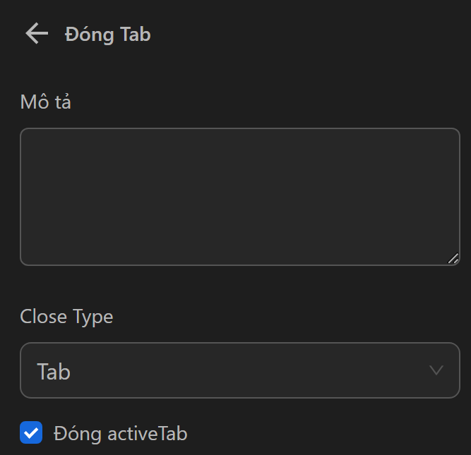Disable closing the active tab option
Image resolution: width=471 pixels, height=455 pixels.
(x=31, y=432)
